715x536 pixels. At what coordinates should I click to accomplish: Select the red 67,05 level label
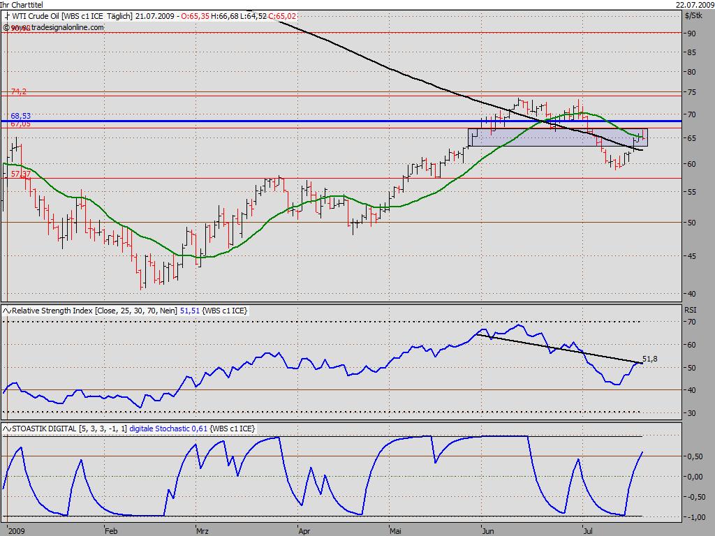point(20,124)
